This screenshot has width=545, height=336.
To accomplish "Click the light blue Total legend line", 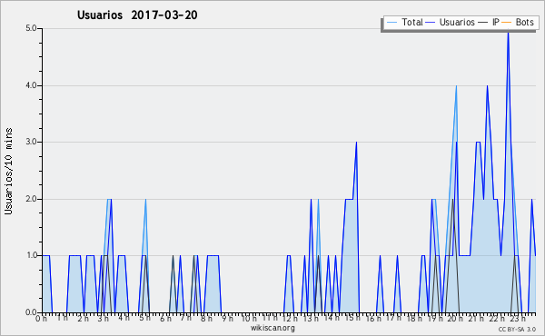I will point(391,23).
